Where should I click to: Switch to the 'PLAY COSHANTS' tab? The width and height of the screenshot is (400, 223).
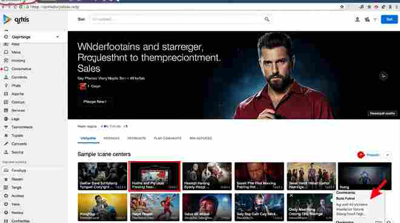(x=167, y=138)
